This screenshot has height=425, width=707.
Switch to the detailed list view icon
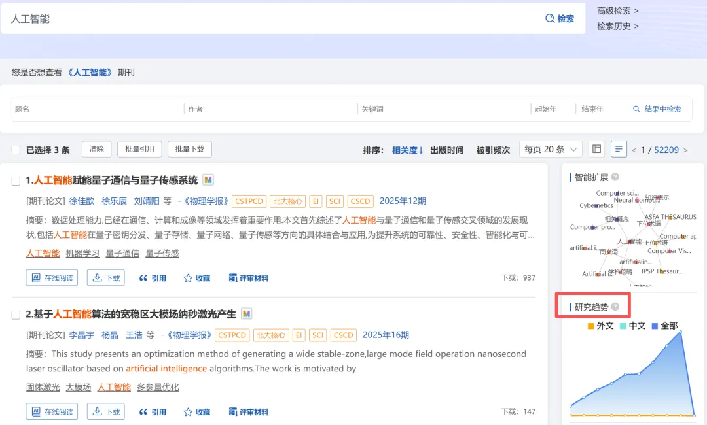[619, 149]
